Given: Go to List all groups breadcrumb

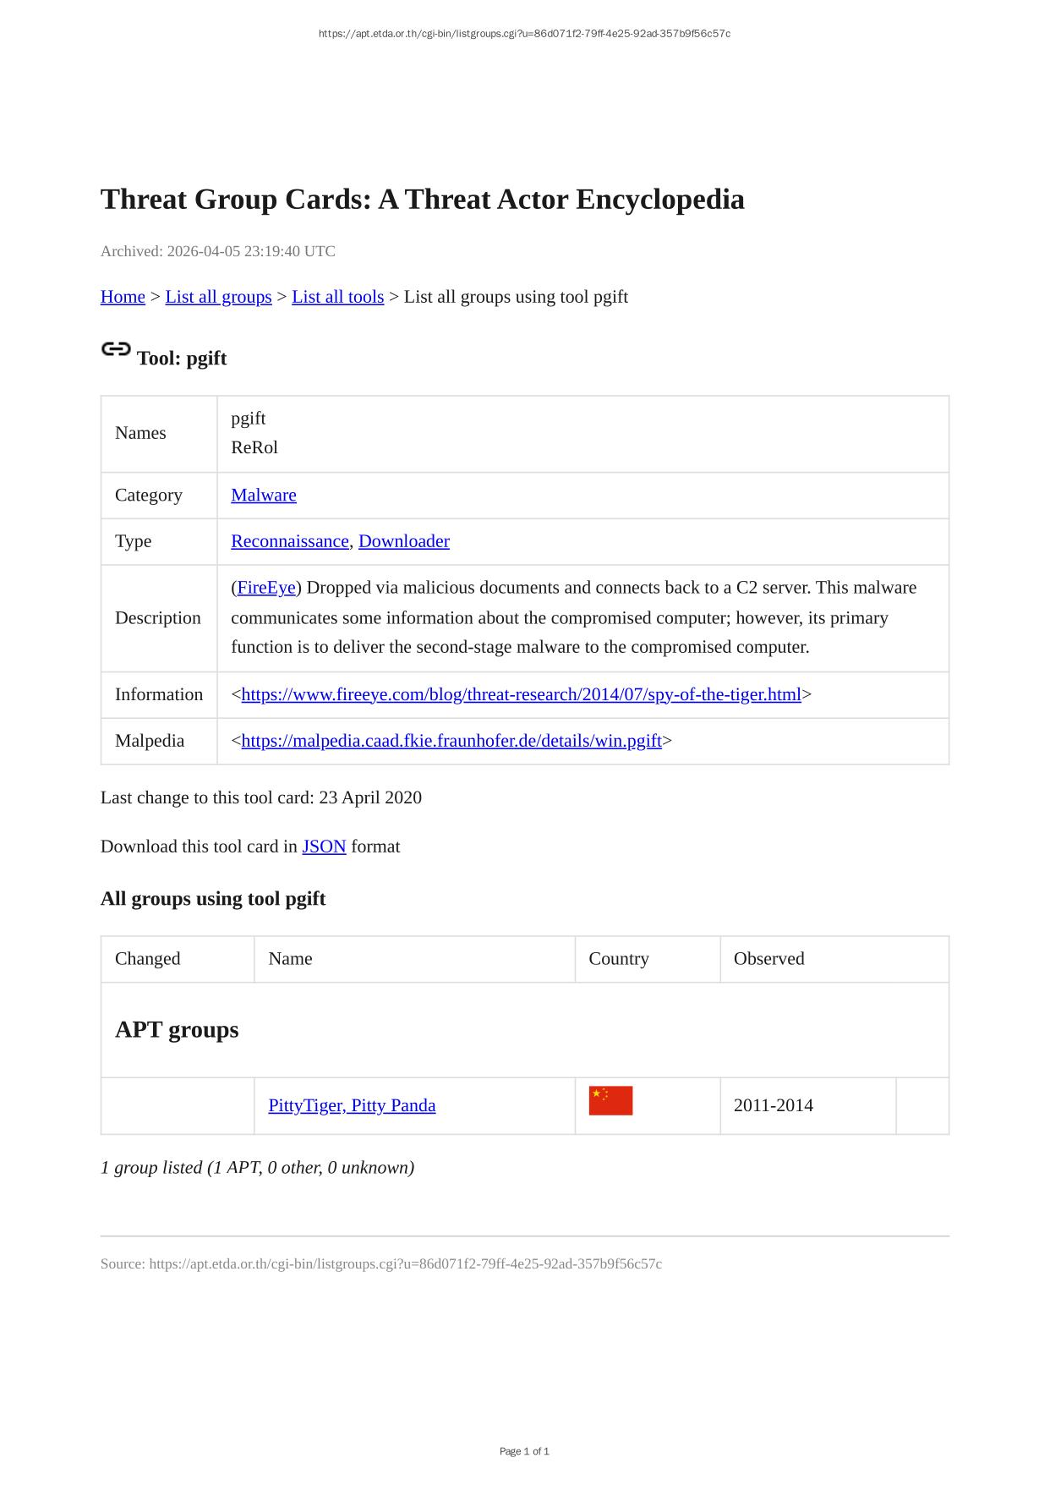Looking at the screenshot, I should [x=218, y=297].
